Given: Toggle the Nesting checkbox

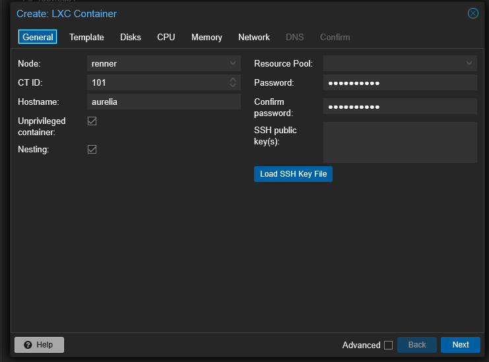Looking at the screenshot, I should pyautogui.click(x=92, y=149).
